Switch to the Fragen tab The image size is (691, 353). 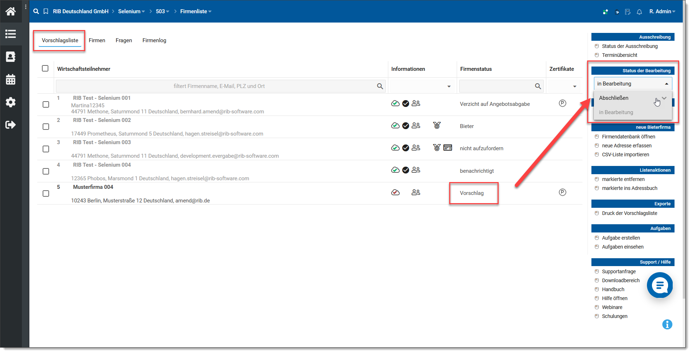[124, 40]
